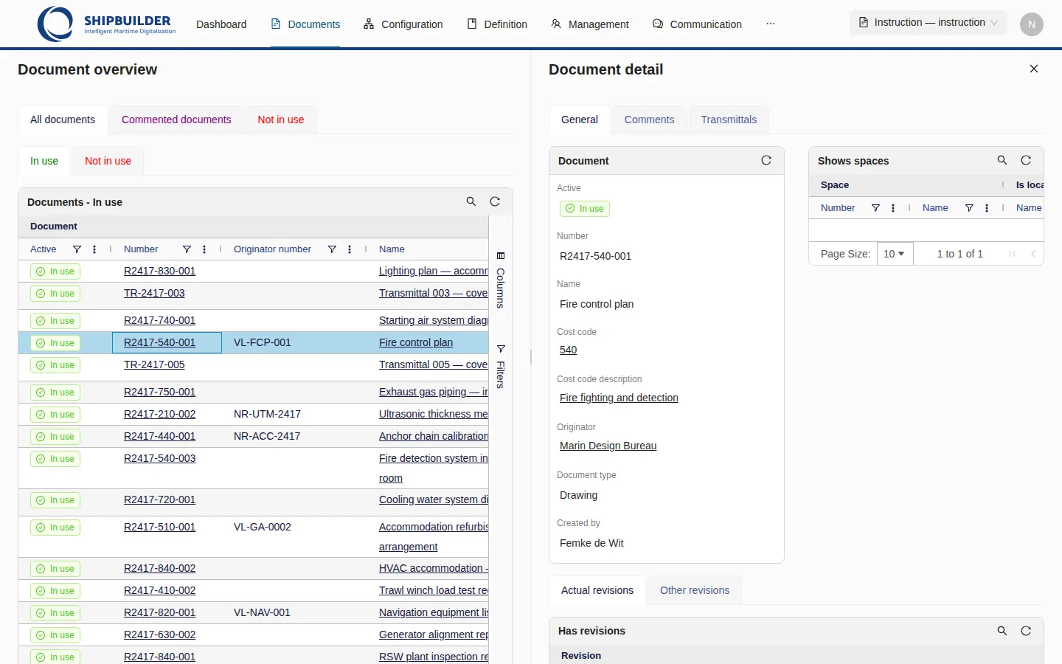
Task: Switch to Commented documents tab
Action: (176, 120)
